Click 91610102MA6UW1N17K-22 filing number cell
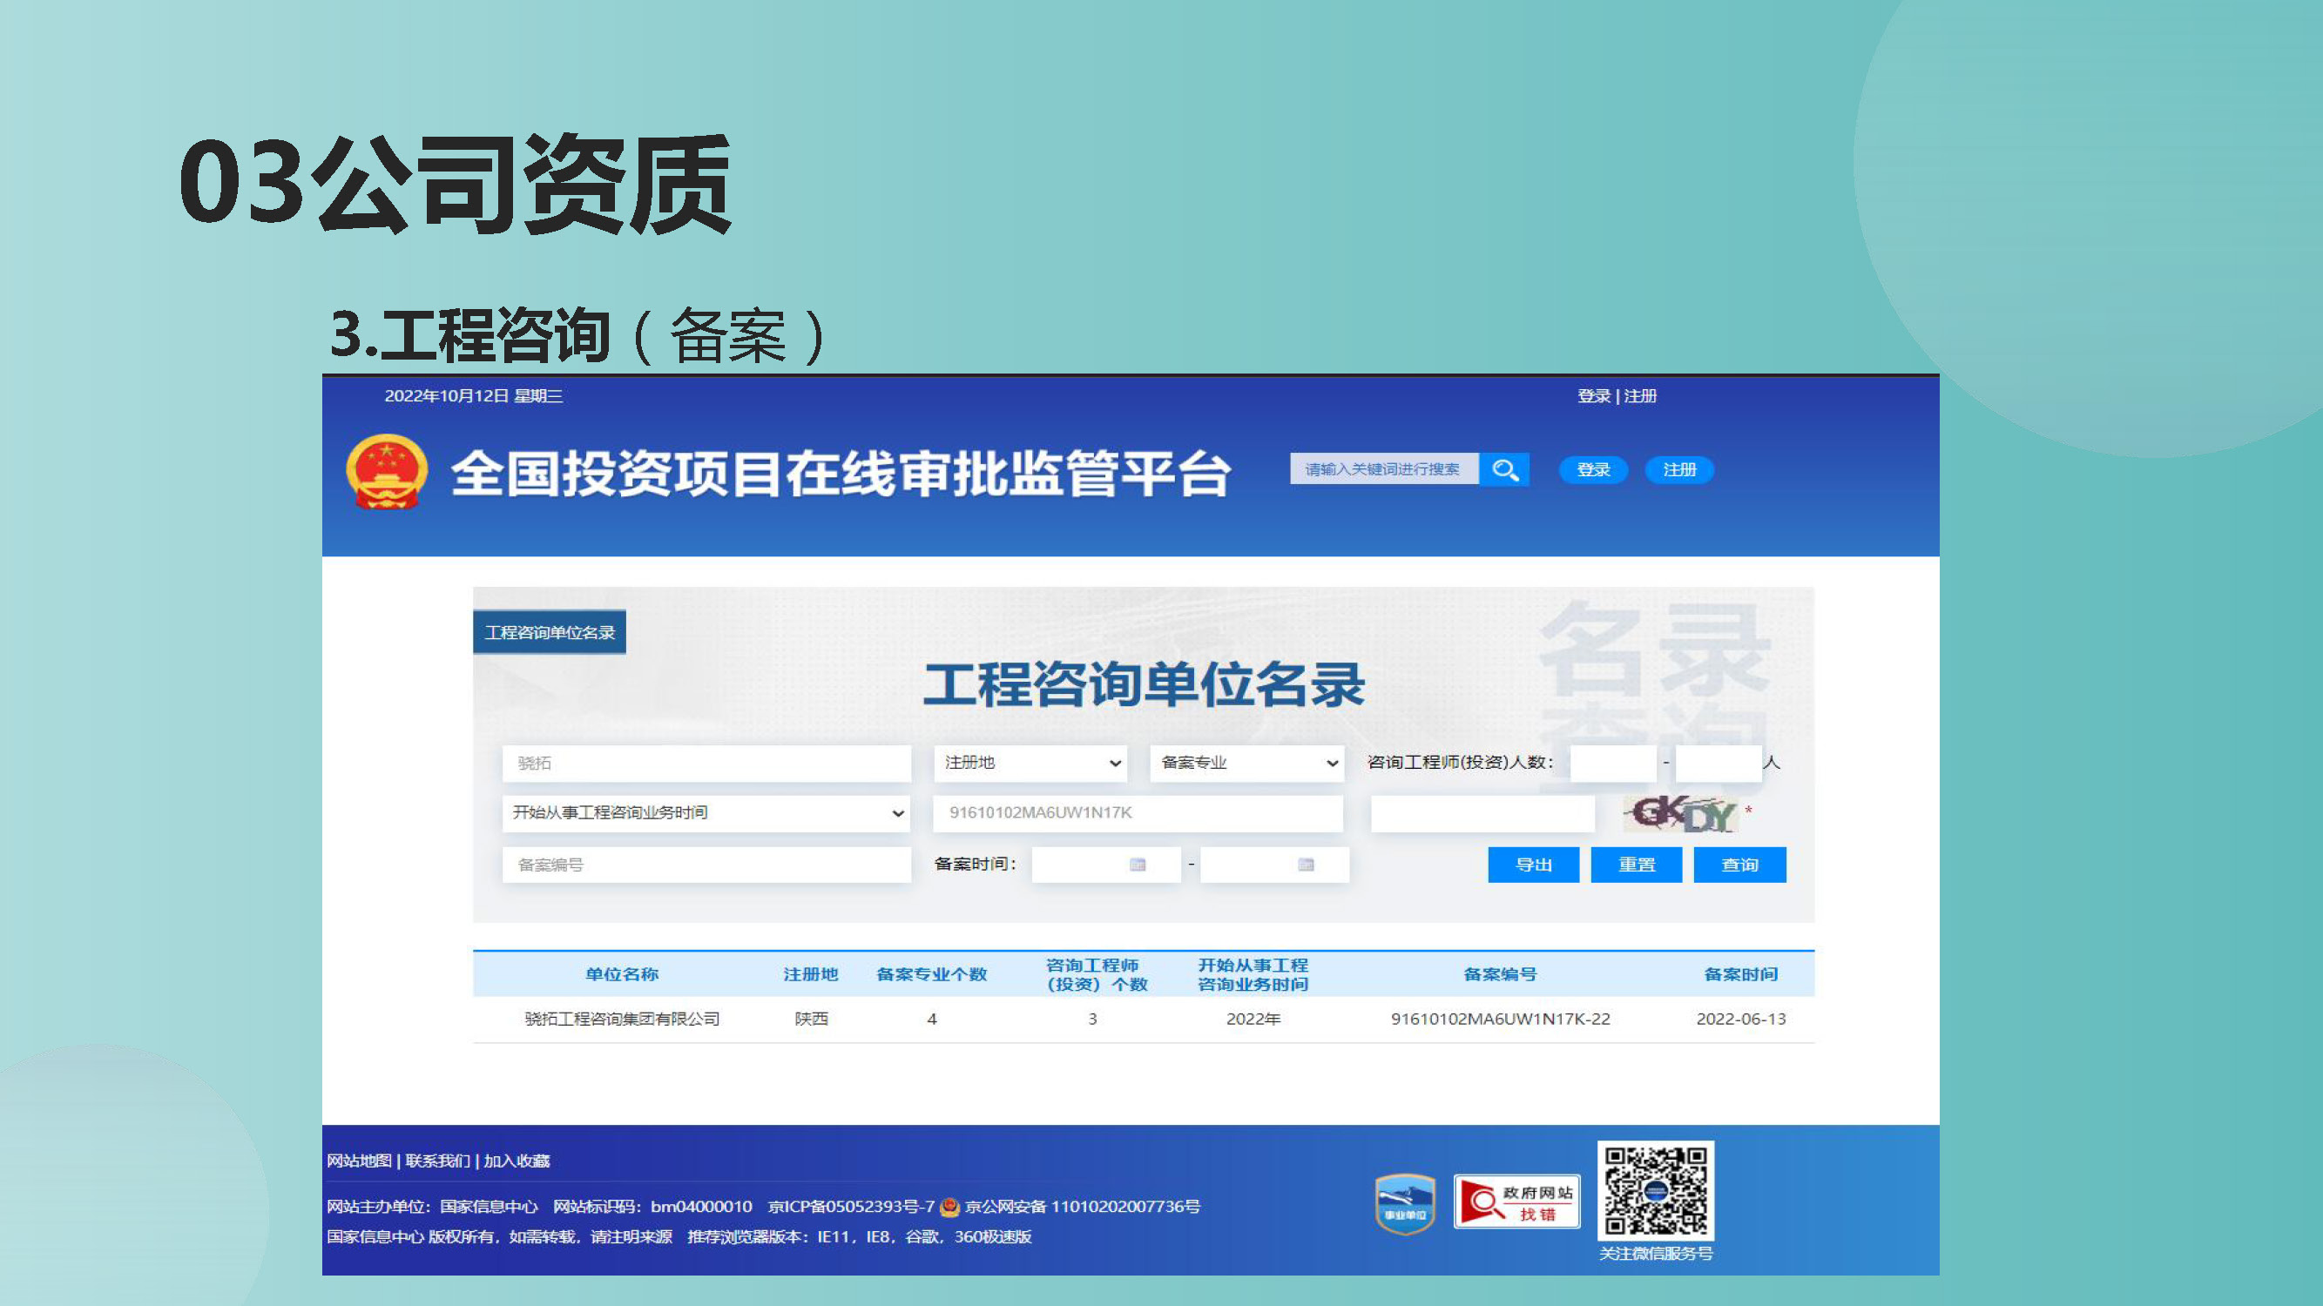 click(x=1500, y=1020)
